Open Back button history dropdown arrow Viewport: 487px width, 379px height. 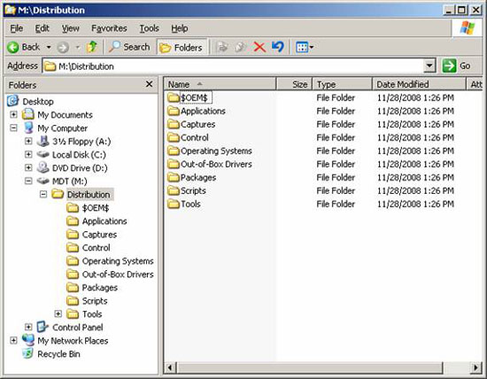49,47
